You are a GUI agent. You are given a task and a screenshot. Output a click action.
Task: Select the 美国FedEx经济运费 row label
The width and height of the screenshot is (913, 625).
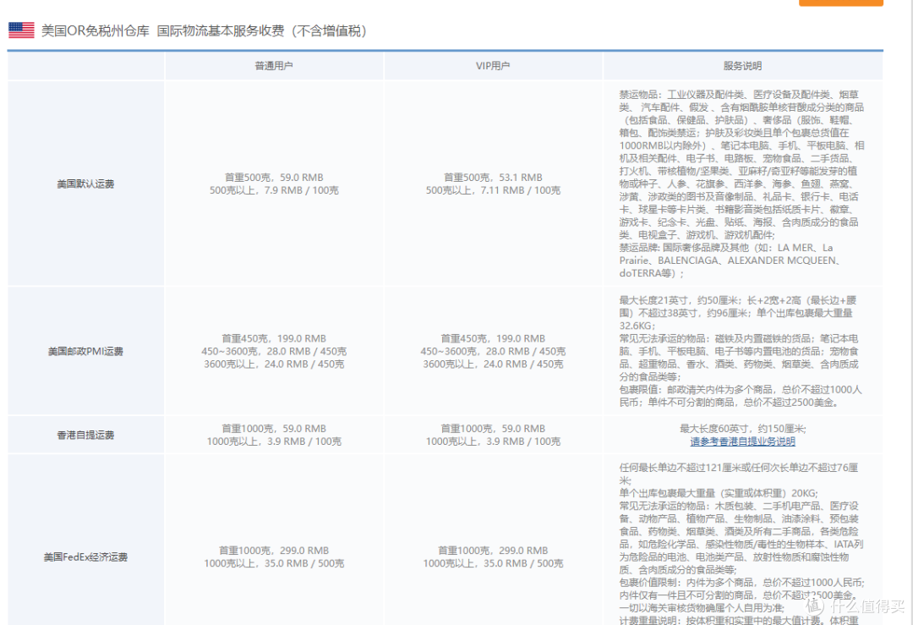(85, 557)
